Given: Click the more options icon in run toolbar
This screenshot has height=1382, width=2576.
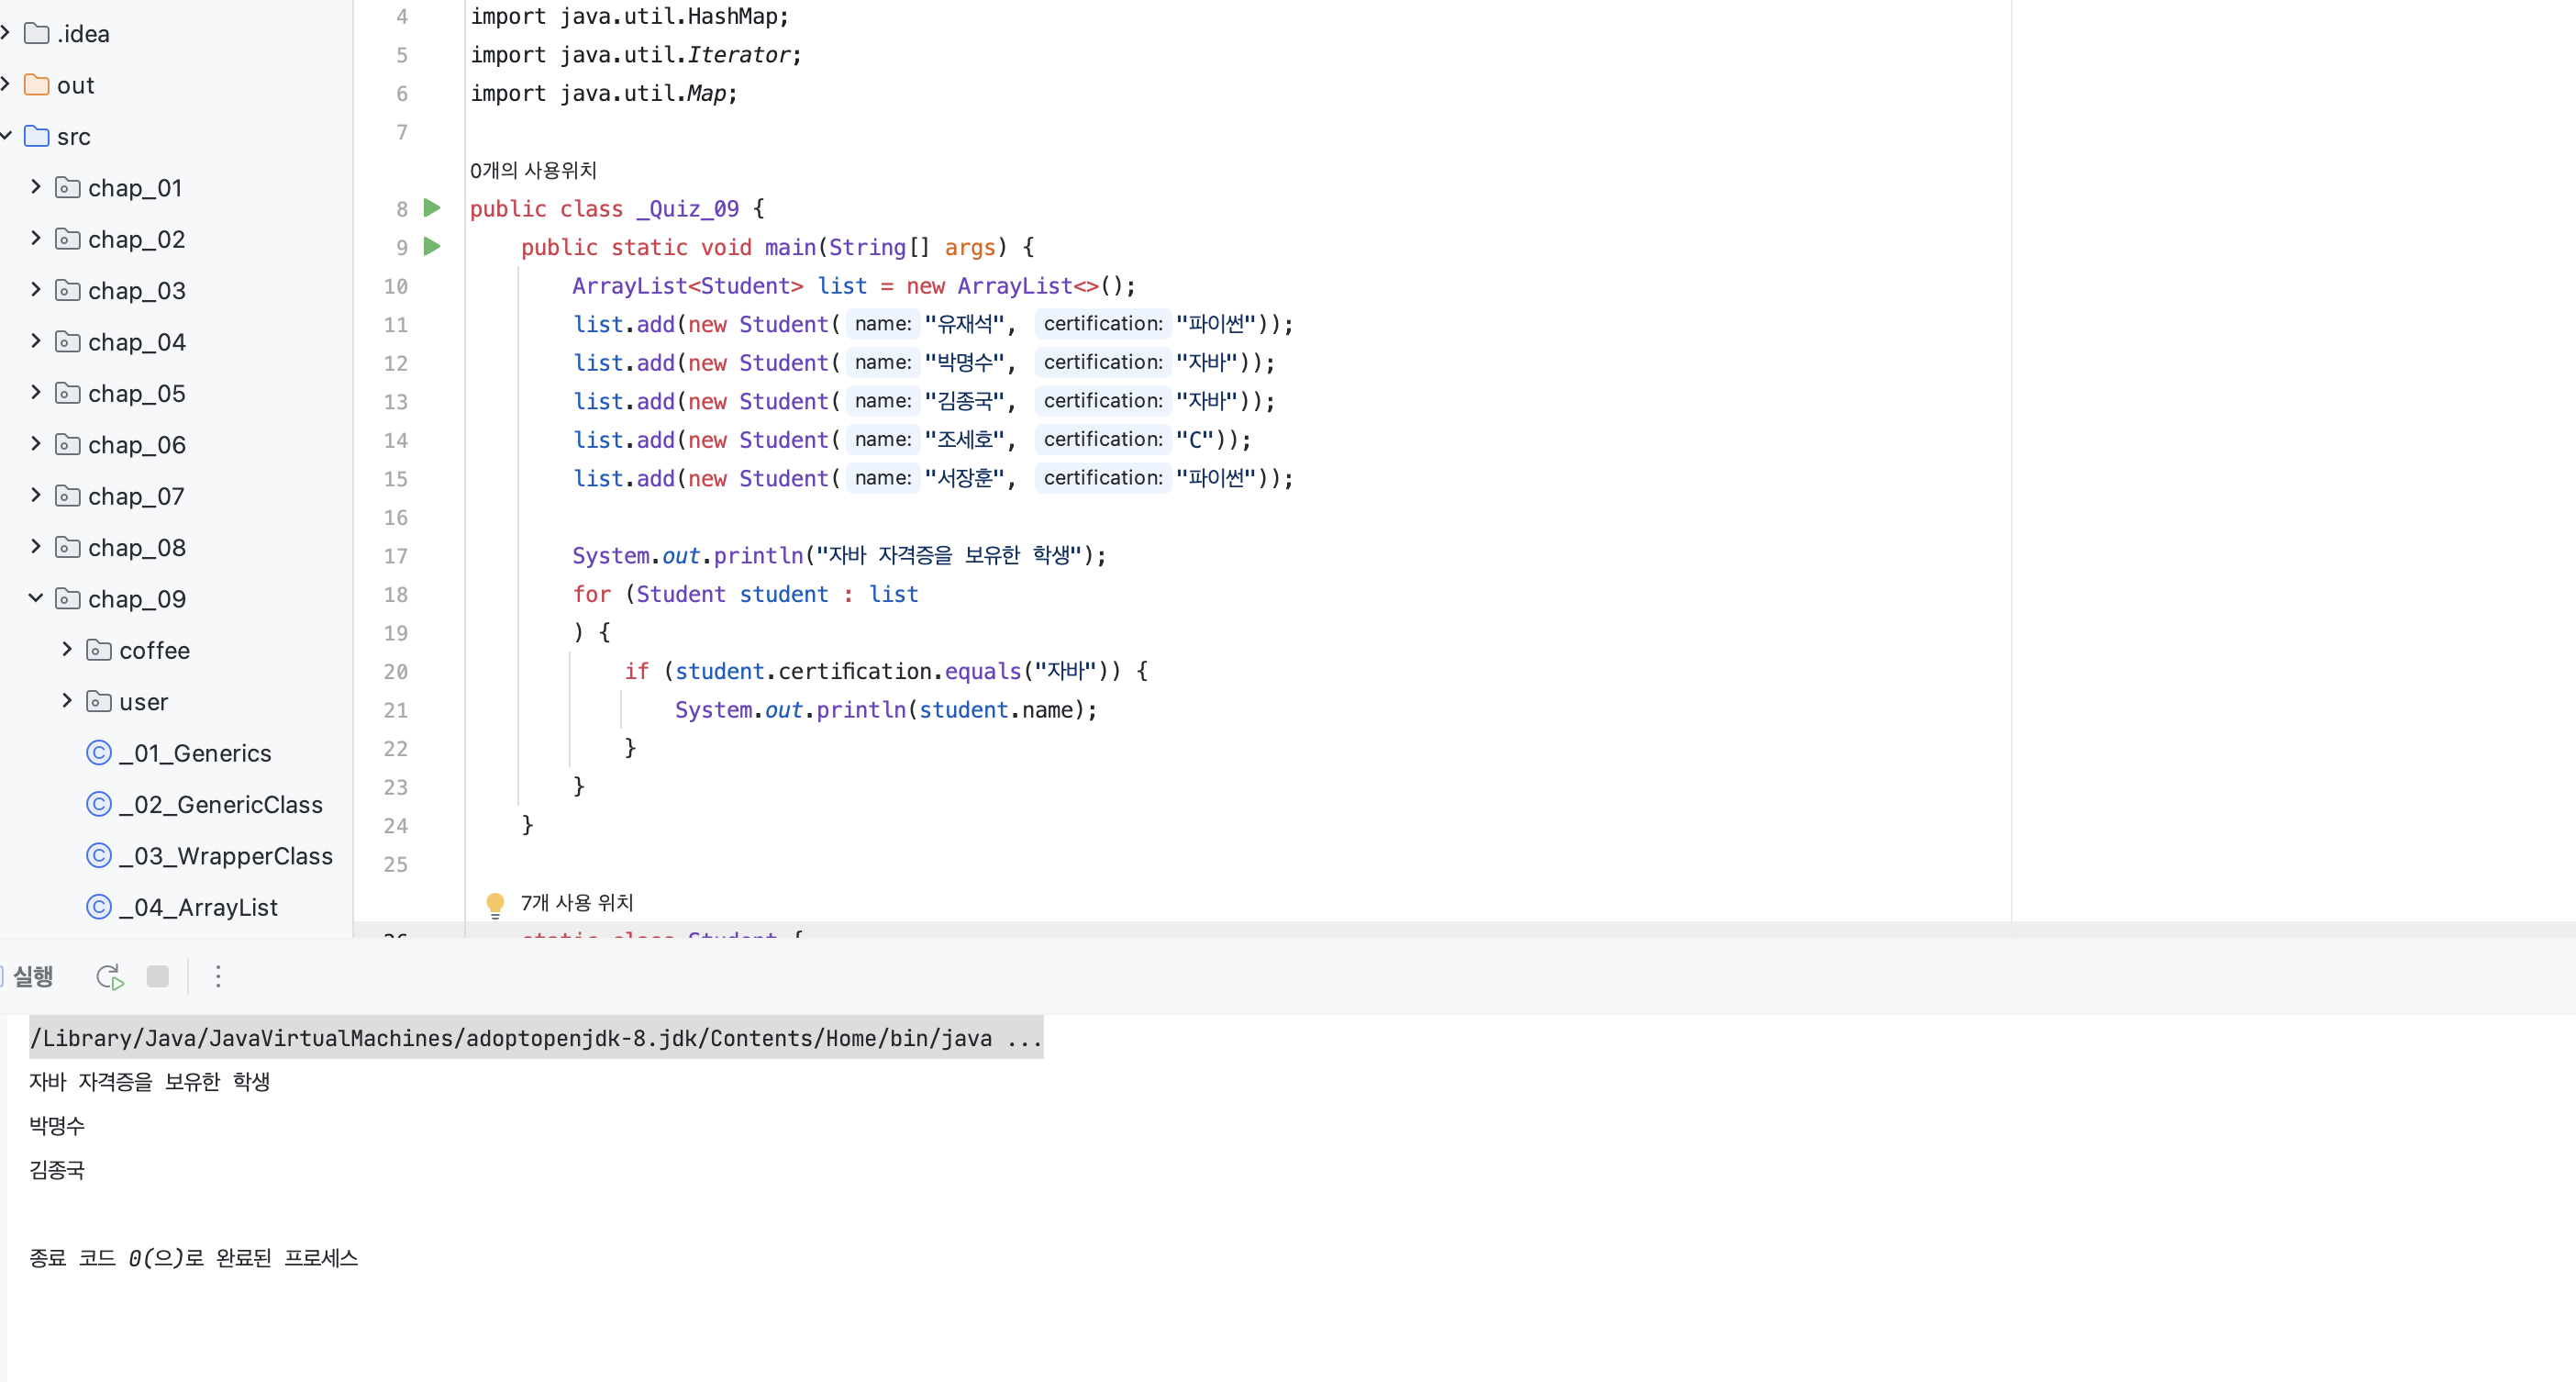Looking at the screenshot, I should (x=218, y=976).
